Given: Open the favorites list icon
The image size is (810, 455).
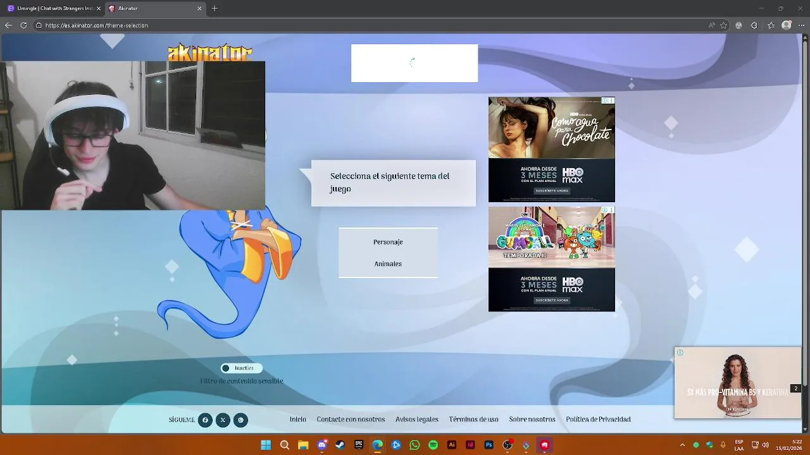Looking at the screenshot, I should [771, 25].
